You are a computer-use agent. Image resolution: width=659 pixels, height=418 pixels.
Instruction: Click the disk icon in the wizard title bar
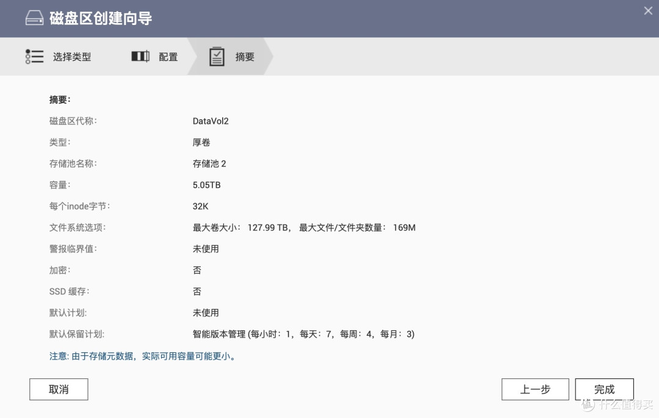34,18
